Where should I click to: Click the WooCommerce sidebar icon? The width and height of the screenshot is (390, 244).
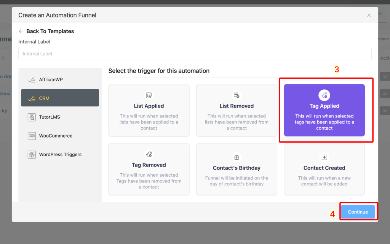[x=32, y=136]
